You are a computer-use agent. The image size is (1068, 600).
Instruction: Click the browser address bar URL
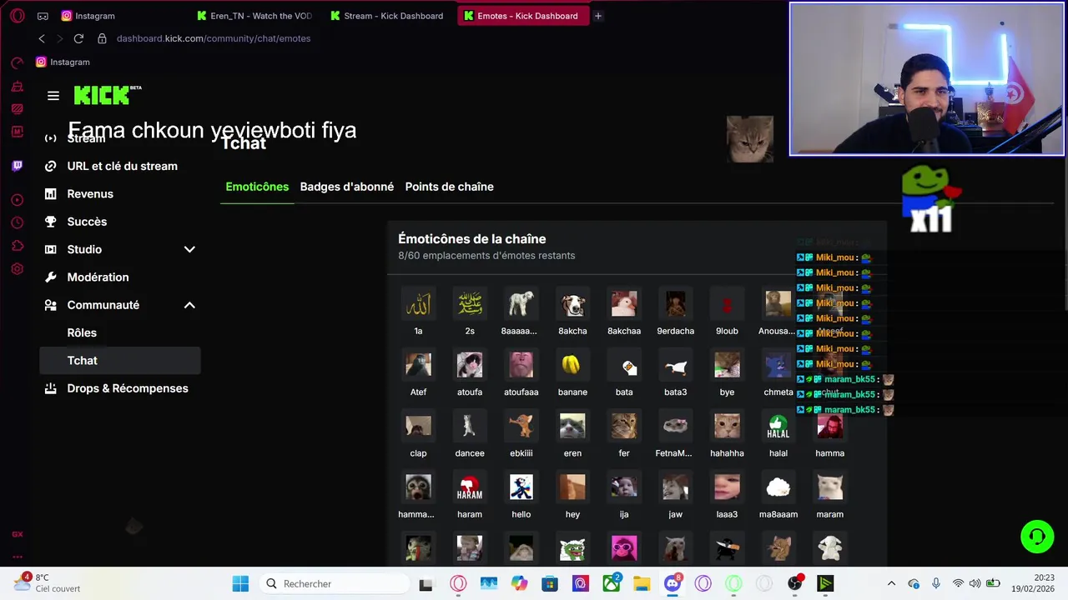(x=214, y=38)
